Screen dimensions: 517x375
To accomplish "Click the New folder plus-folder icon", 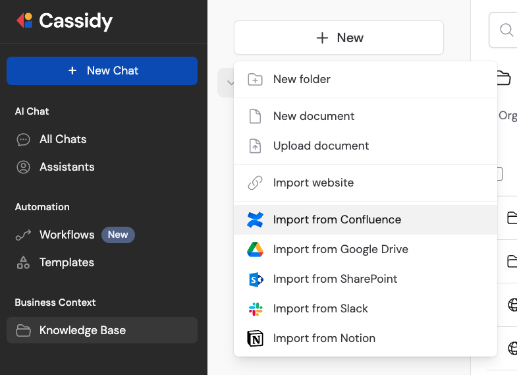I will coord(255,80).
